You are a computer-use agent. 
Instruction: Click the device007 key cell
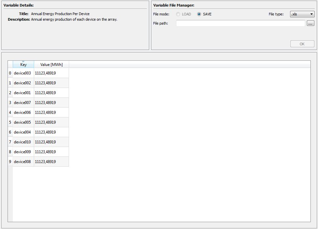point(23,102)
